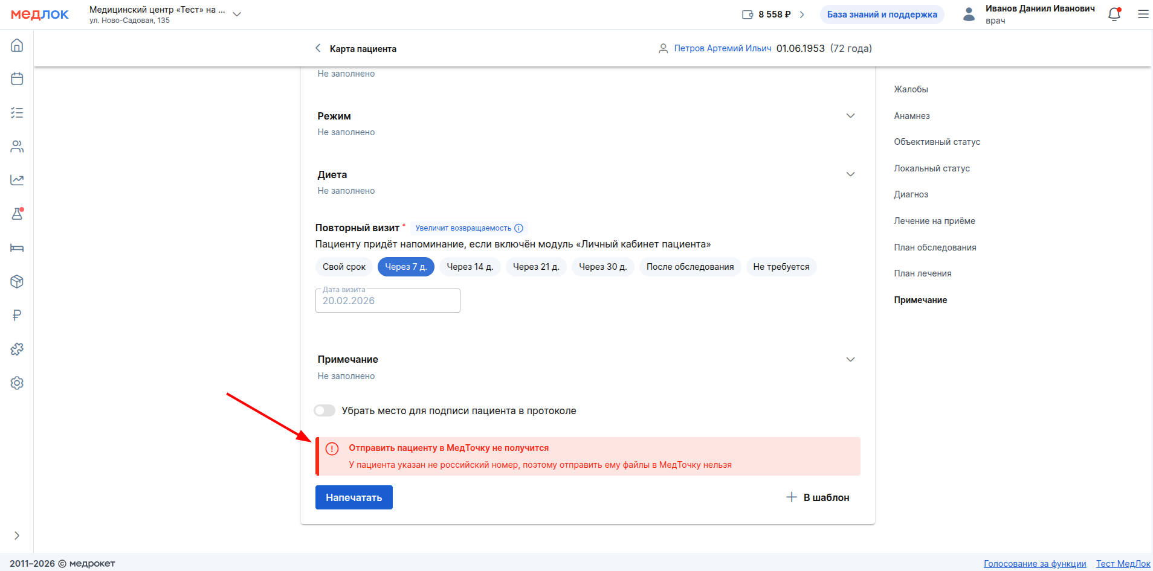Select the 'Через 14 д.' revisit option
This screenshot has height=571, width=1153.
click(470, 267)
